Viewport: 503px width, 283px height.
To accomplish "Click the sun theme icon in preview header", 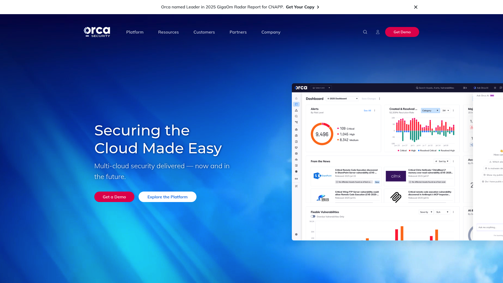I will (x=495, y=88).
